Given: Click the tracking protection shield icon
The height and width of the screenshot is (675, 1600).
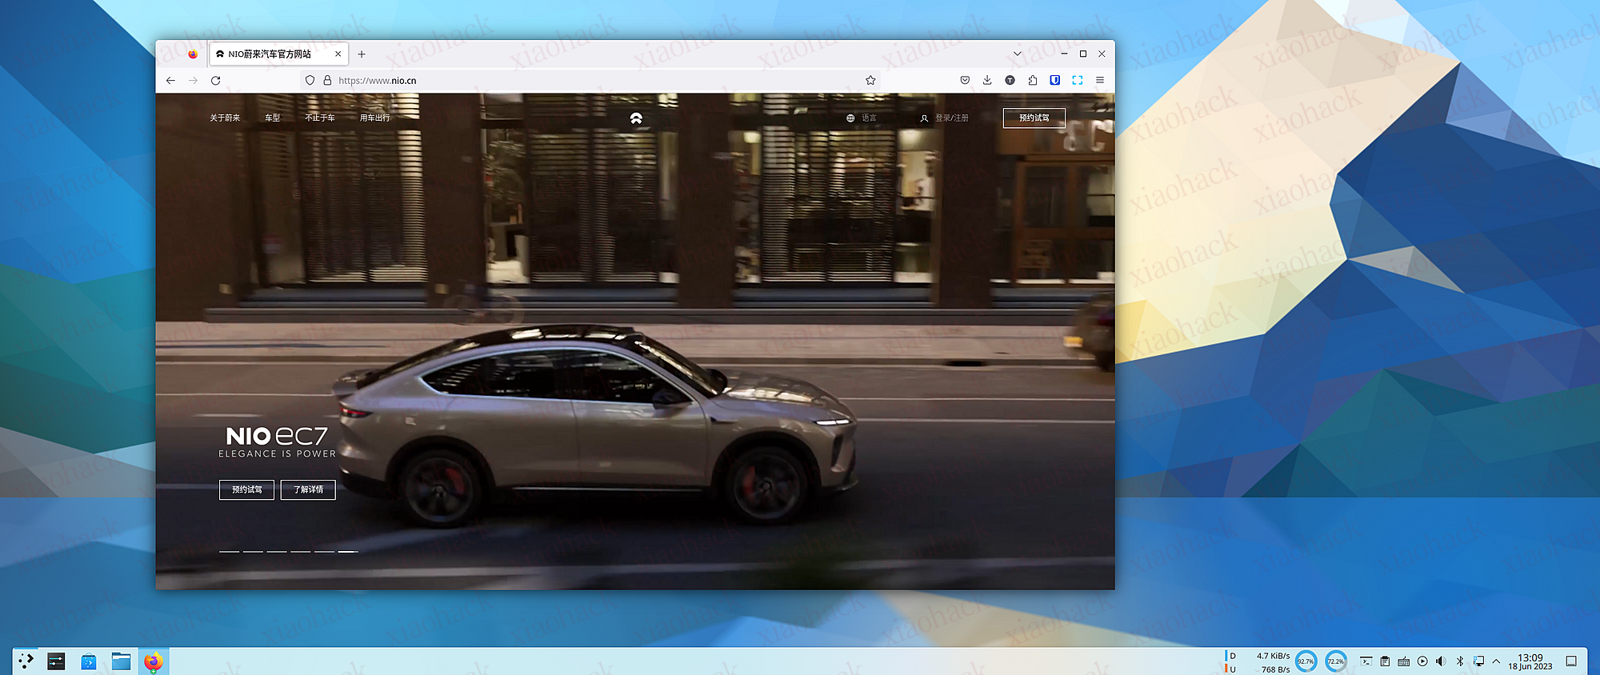Looking at the screenshot, I should (x=310, y=81).
